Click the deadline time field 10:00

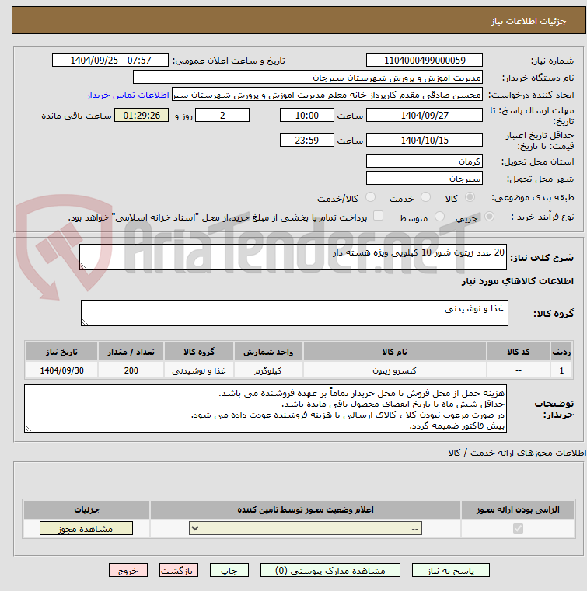(x=306, y=116)
